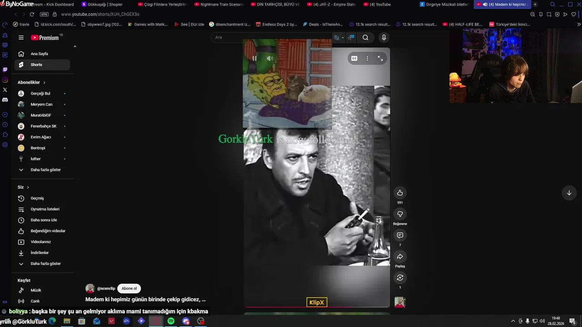Reload the page
The image size is (582, 327).
click(32, 14)
